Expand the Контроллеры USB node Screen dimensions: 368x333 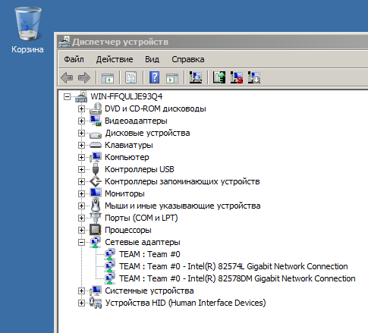[81, 169]
